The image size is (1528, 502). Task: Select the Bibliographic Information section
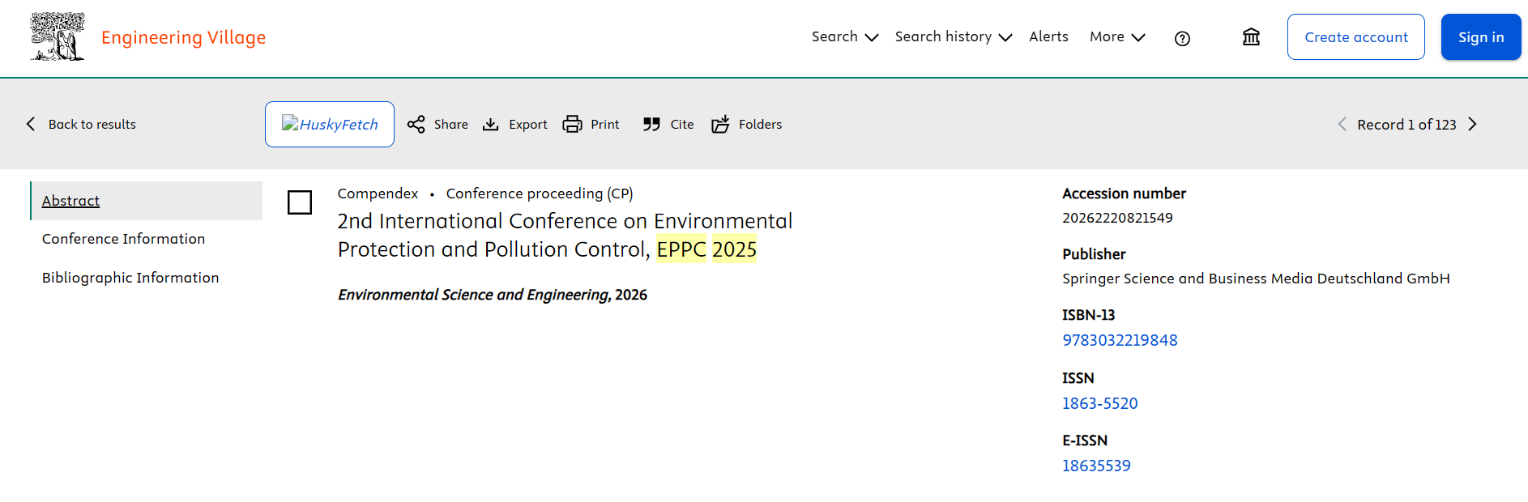pyautogui.click(x=130, y=278)
